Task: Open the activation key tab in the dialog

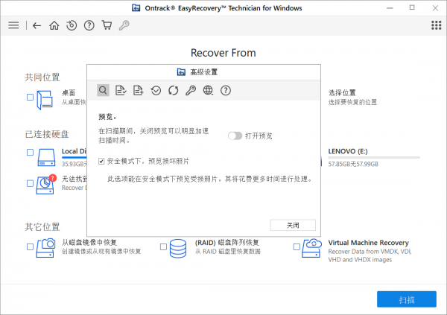Action: pyautogui.click(x=191, y=90)
